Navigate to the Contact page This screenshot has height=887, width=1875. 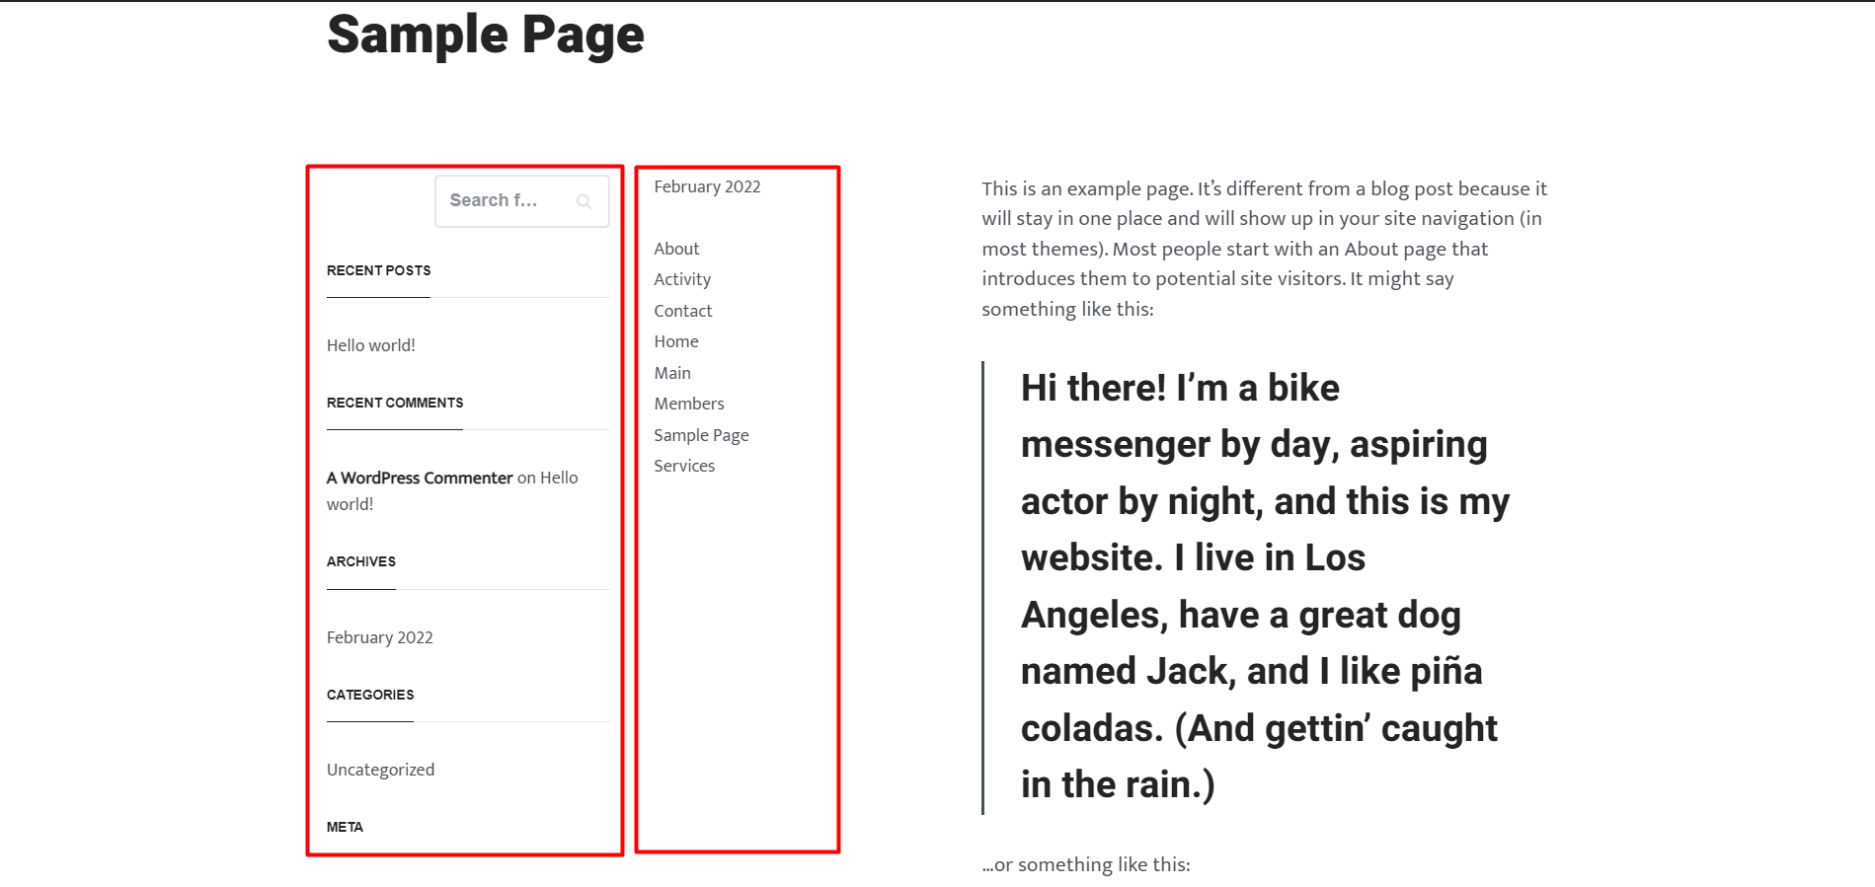pos(682,311)
